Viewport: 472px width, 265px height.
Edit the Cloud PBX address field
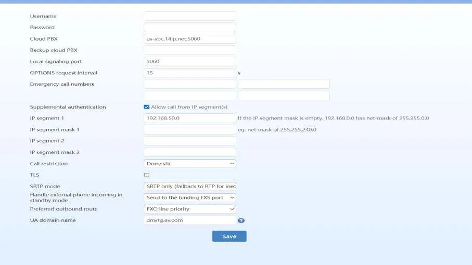pos(190,38)
